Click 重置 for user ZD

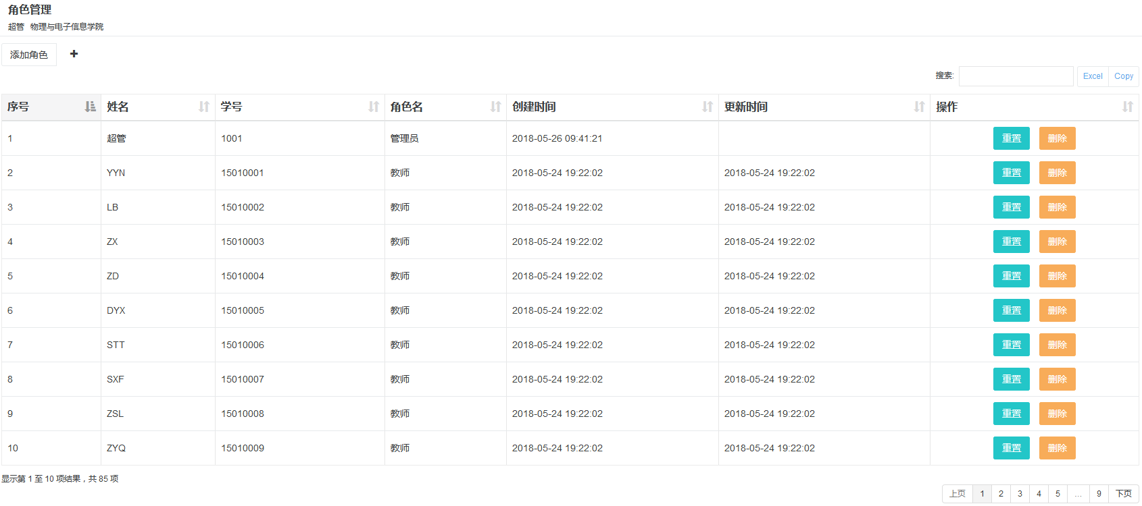pyautogui.click(x=1011, y=276)
